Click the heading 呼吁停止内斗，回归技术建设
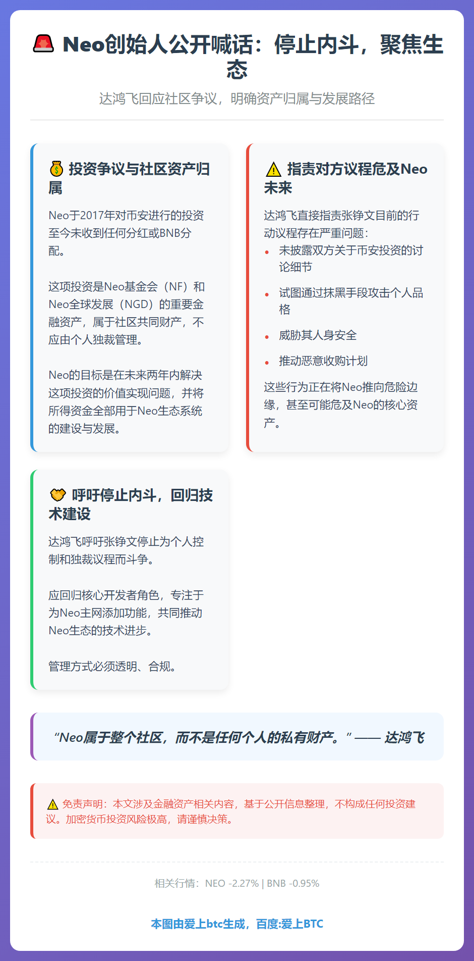Screen dimensions: 474x961 131,504
